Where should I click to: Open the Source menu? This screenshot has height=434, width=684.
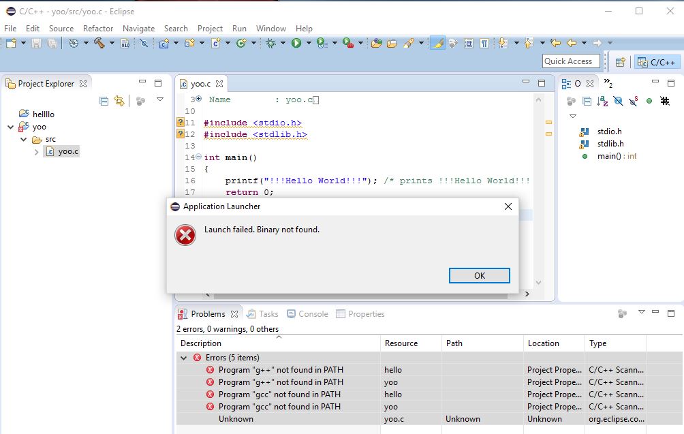tap(61, 29)
